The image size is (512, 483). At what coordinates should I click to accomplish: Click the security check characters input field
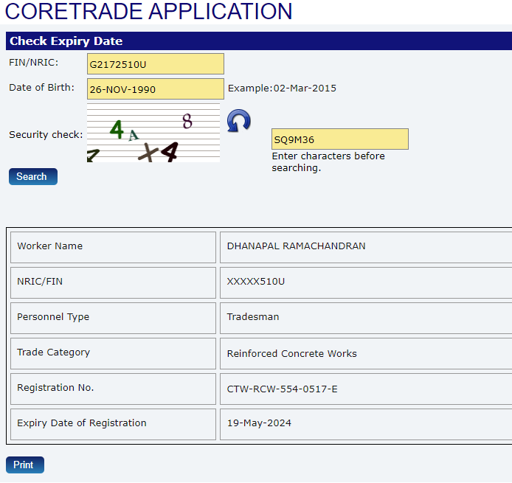click(x=340, y=139)
